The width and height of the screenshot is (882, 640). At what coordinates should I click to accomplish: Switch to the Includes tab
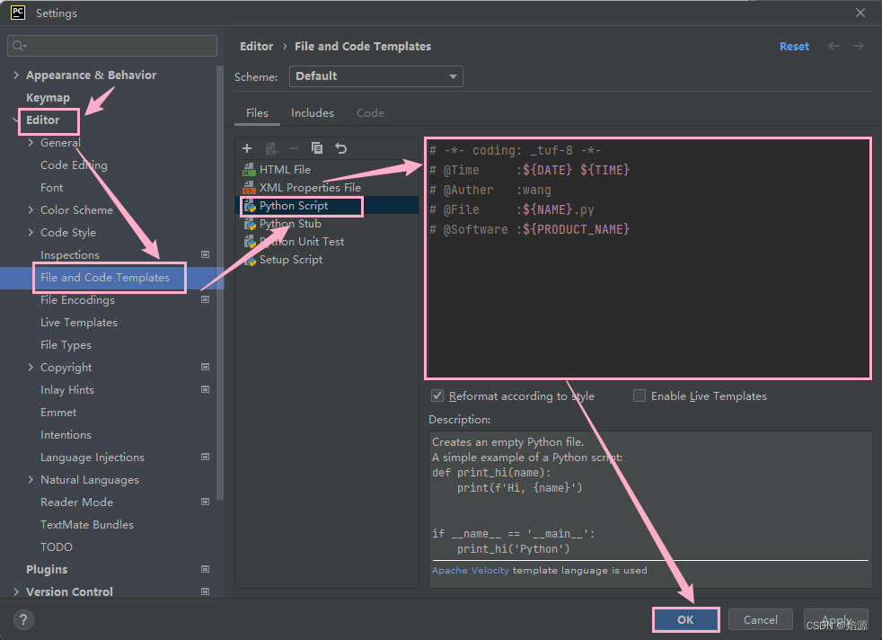tap(312, 113)
